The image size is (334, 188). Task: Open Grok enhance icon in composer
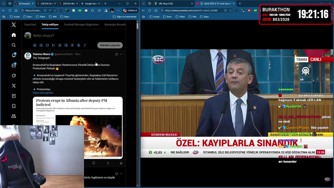click(47, 45)
